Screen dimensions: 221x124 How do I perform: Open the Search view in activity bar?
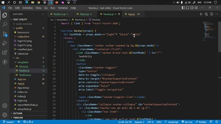4,24
